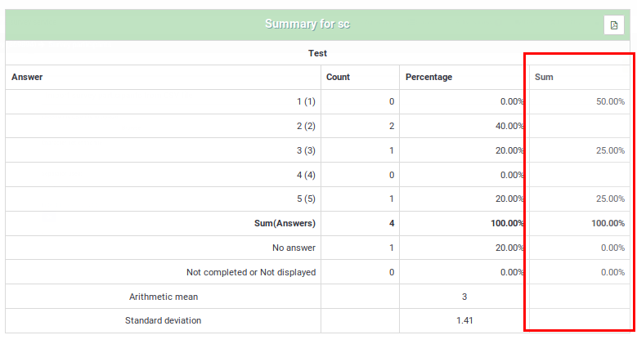Select the answer row labeled '1 (1)'
This screenshot has width=637, height=344.
pos(306,101)
